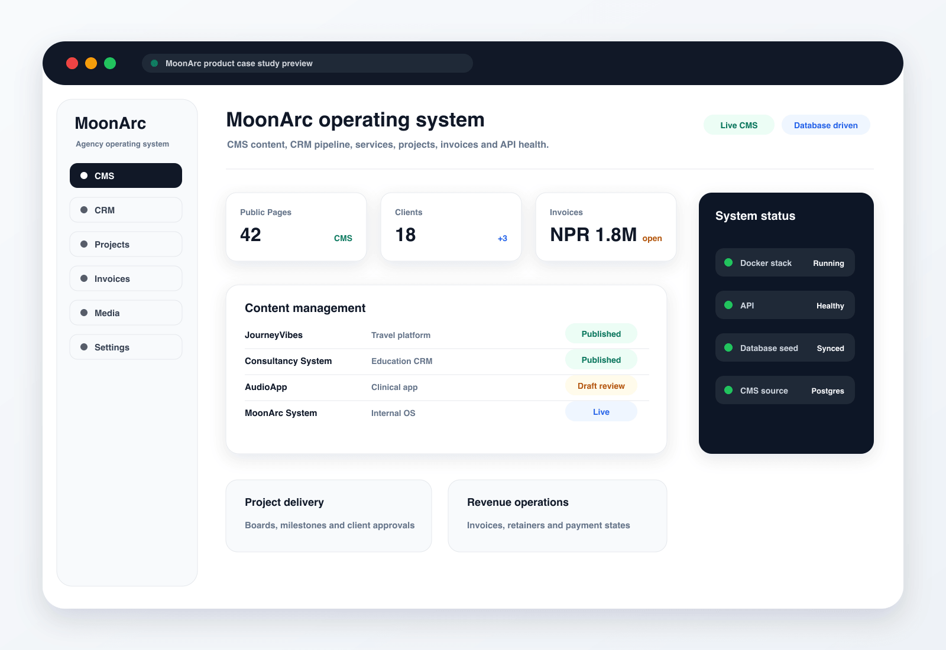Image resolution: width=946 pixels, height=650 pixels.
Task: Click the Settings sidebar bullet dot
Action: pyautogui.click(x=84, y=347)
